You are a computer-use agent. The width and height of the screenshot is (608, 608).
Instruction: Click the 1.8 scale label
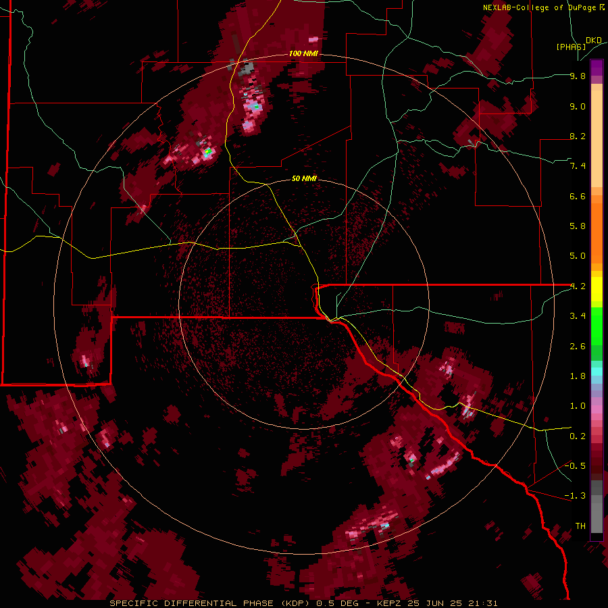(578, 376)
